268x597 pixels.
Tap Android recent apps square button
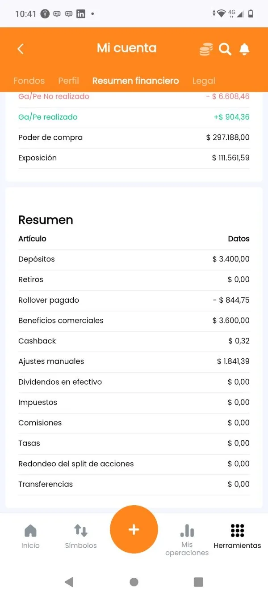click(x=199, y=582)
